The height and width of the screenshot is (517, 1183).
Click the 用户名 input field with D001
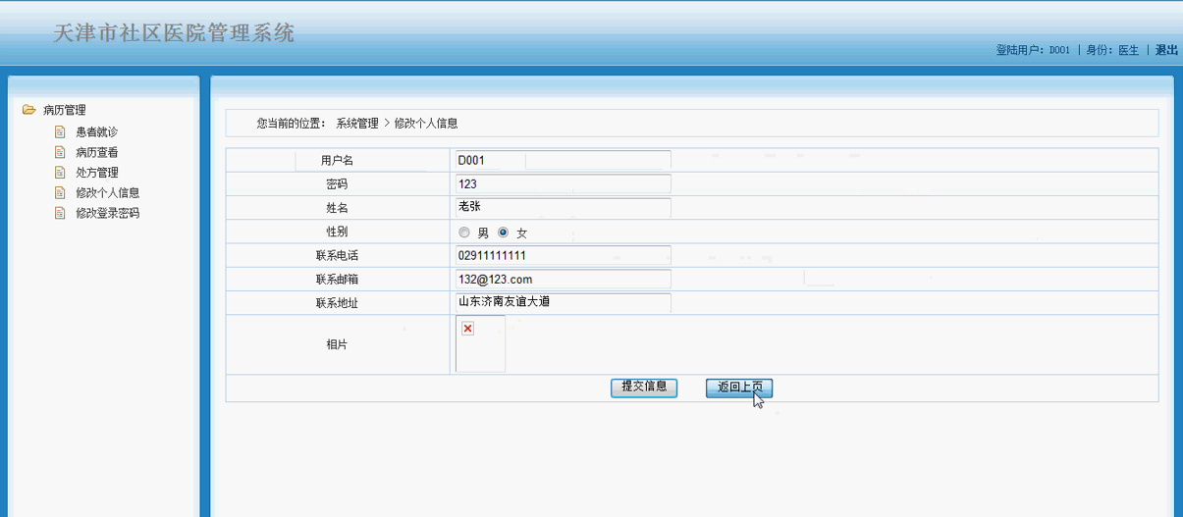tap(564, 160)
